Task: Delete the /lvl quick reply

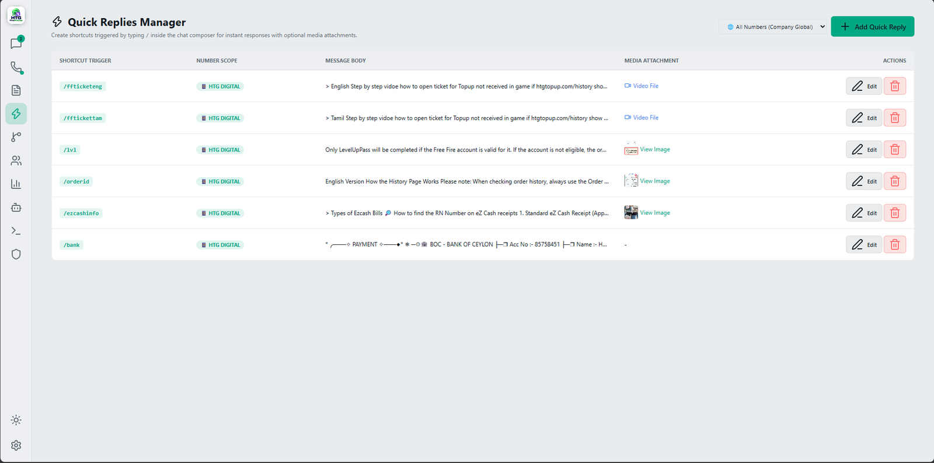Action: [895, 149]
